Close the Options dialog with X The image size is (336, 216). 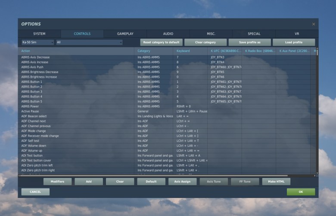[313, 24]
